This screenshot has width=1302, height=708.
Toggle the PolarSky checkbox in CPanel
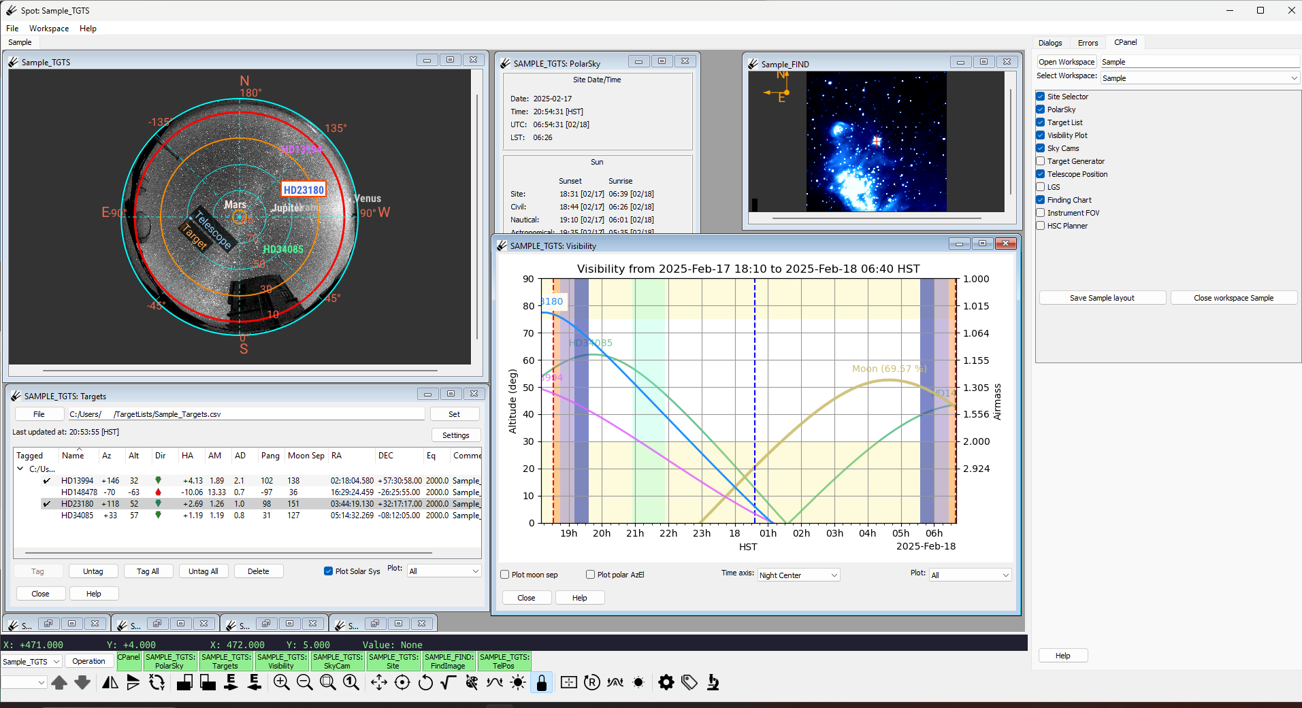click(1041, 109)
